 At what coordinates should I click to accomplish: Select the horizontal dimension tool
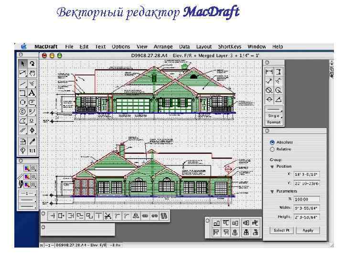click(x=269, y=72)
